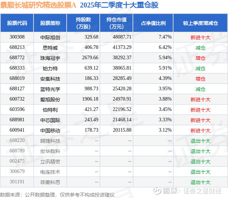Image resolution: width=228 pixels, height=198 pixels.
Task: Click the 景顺长城研究精选股票A title
Action: coord(38,5)
